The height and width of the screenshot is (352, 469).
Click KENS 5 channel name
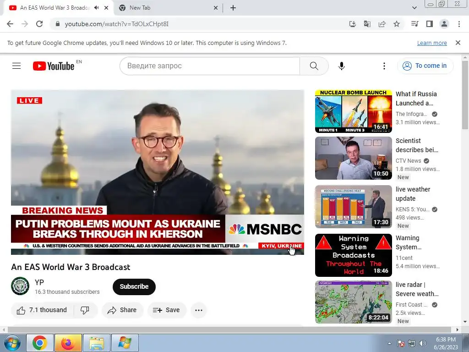click(x=413, y=209)
